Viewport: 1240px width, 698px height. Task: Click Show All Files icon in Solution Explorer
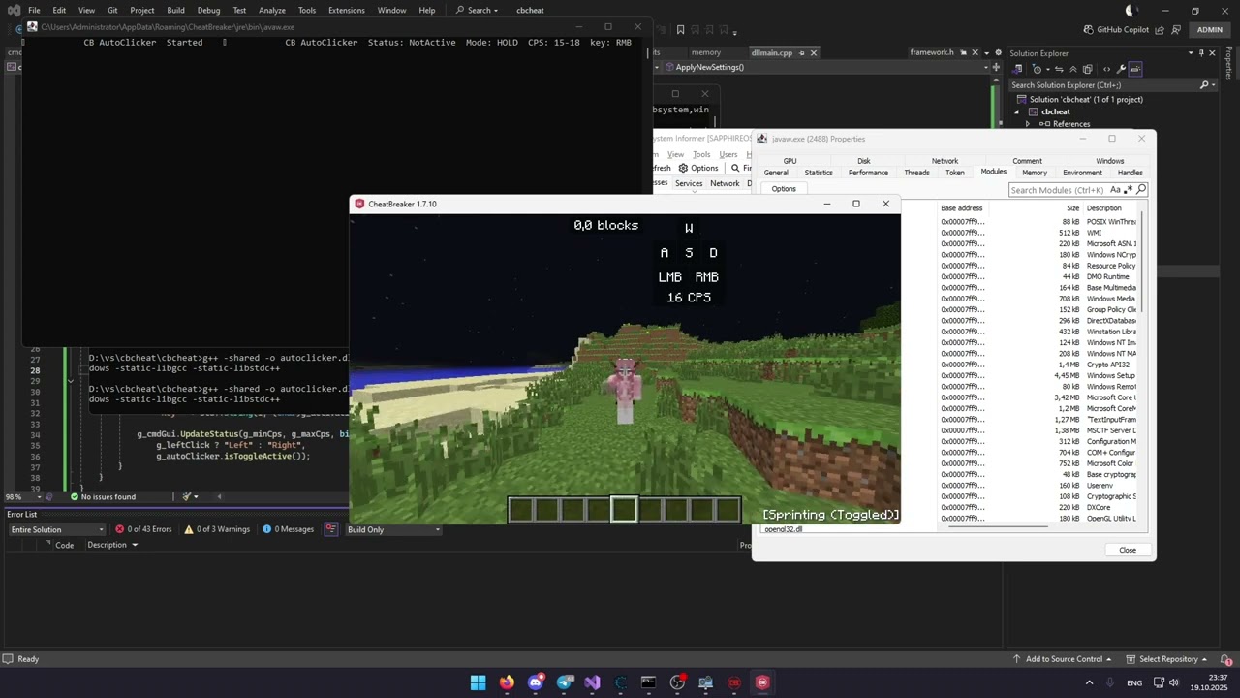[x=1088, y=69]
